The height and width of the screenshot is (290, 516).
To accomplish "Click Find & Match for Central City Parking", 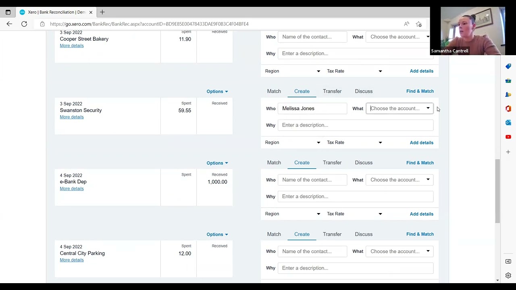I will [420, 234].
